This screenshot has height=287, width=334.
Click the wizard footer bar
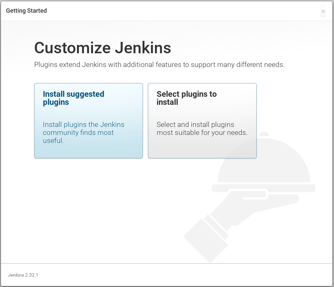point(167,275)
